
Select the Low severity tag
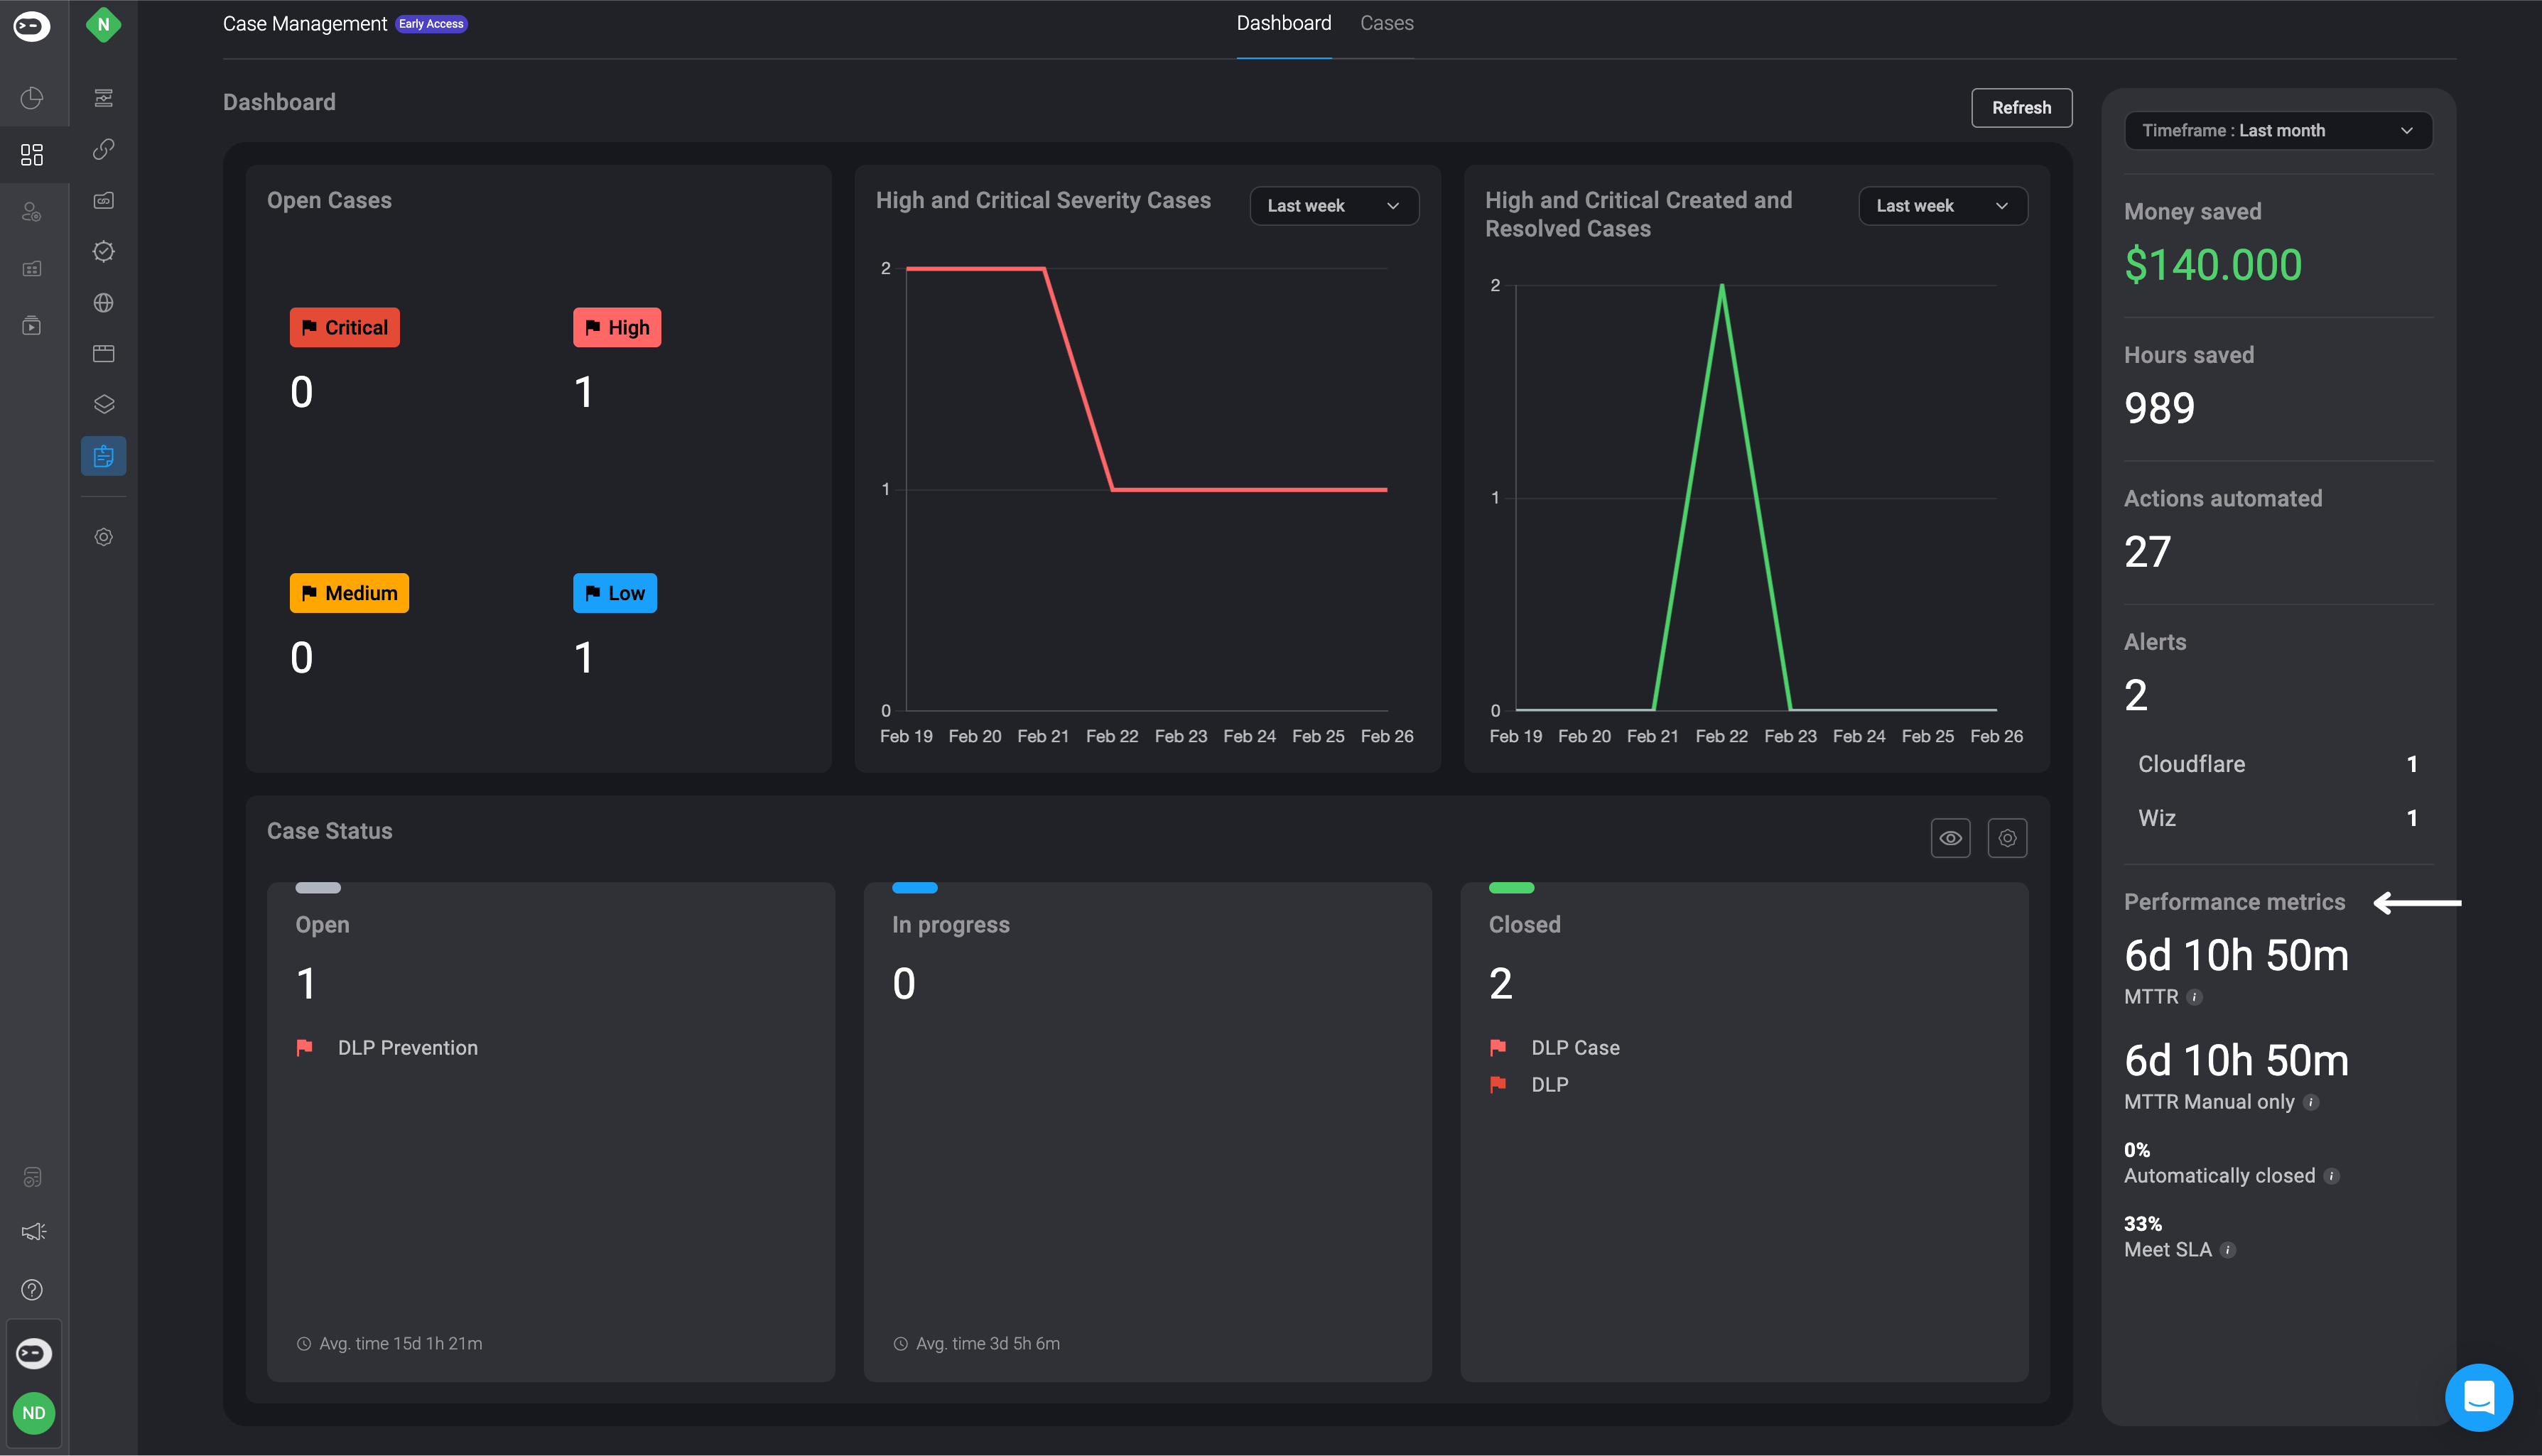(614, 593)
